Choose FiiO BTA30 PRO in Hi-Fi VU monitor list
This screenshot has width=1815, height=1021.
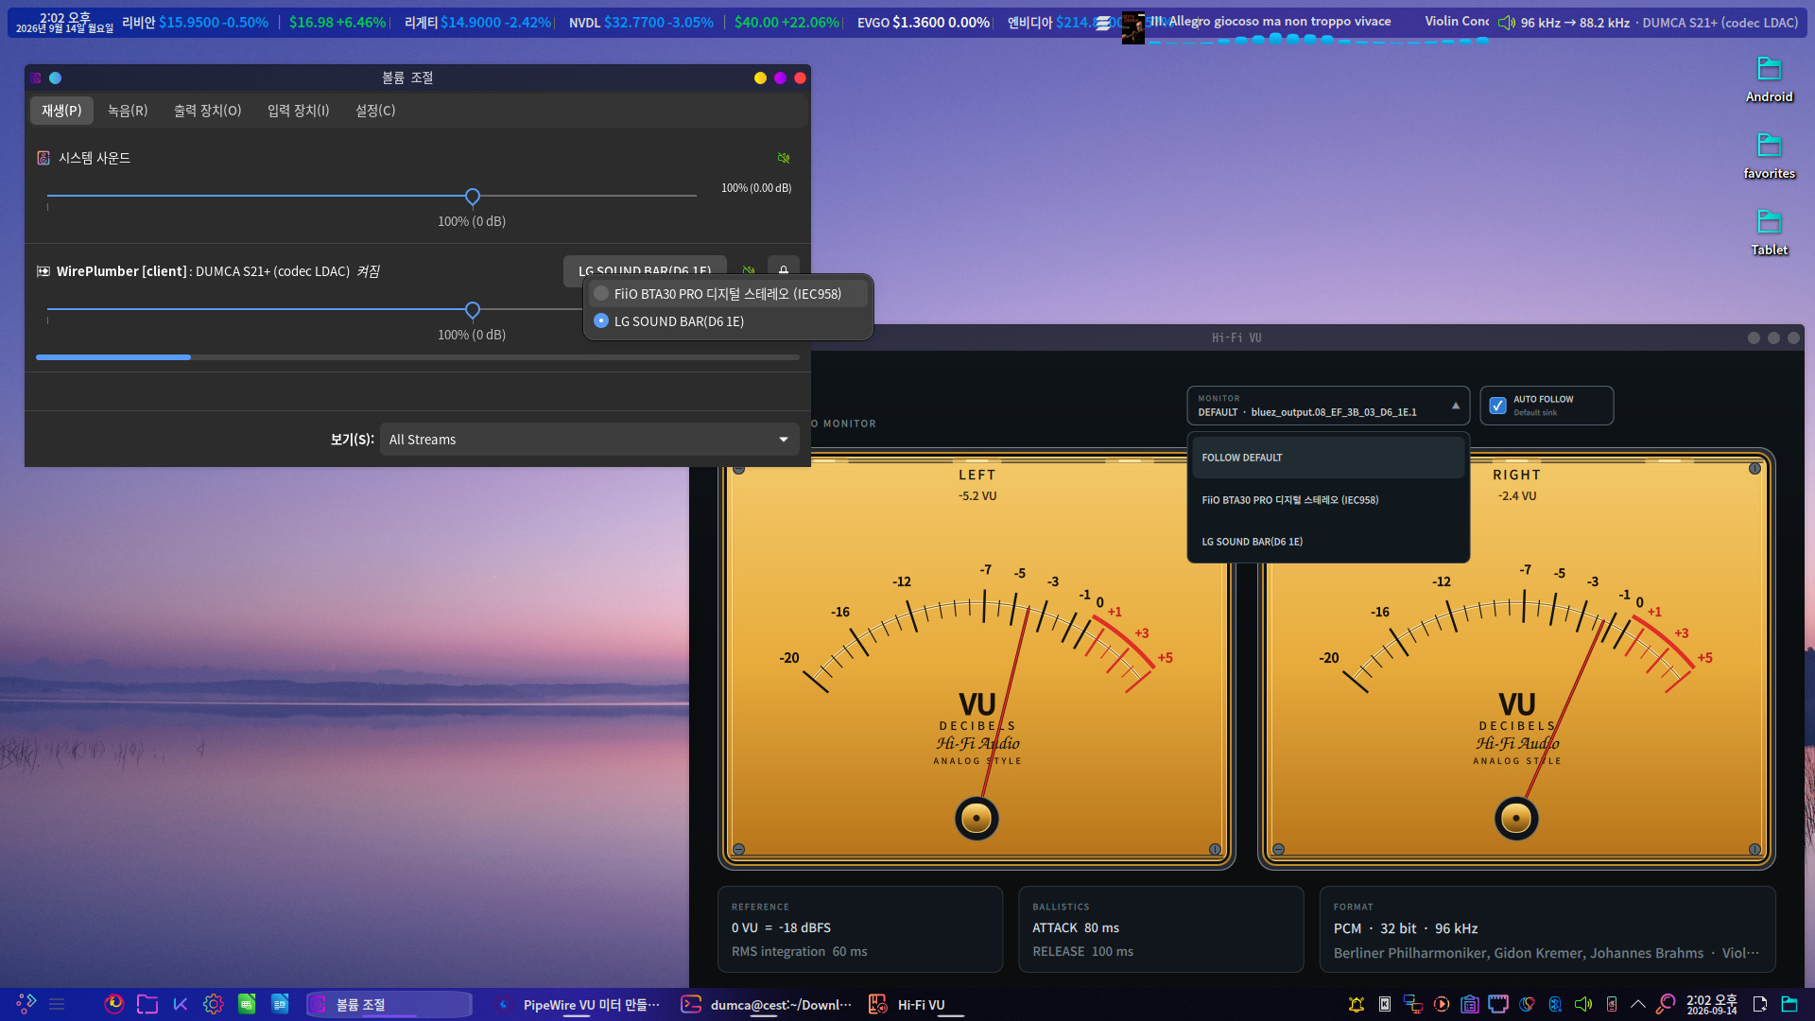coord(1328,500)
